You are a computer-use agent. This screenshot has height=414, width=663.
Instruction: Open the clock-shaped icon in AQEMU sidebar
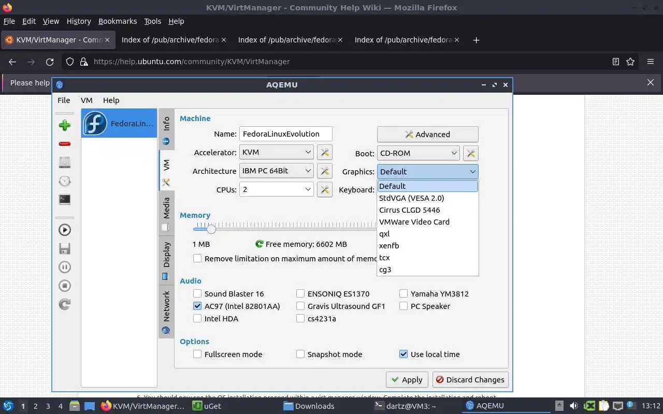[x=65, y=181]
